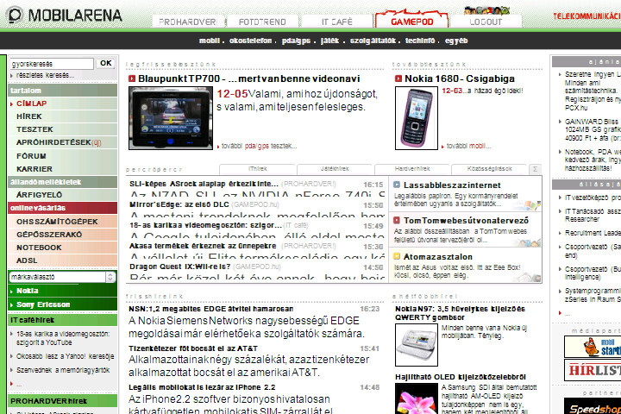Open SLI-képes ASrock alaplap news item

coord(204,184)
